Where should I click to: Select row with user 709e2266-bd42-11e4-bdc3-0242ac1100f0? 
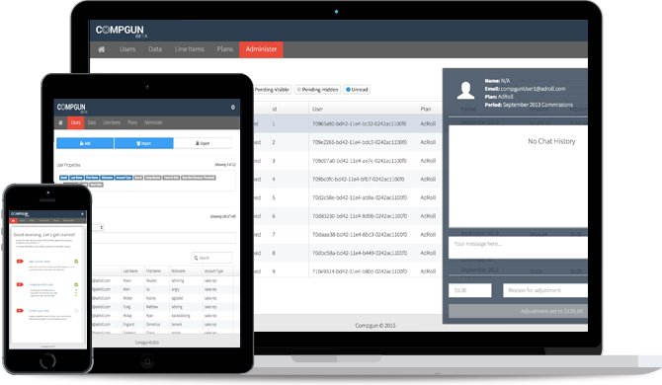(x=348, y=142)
